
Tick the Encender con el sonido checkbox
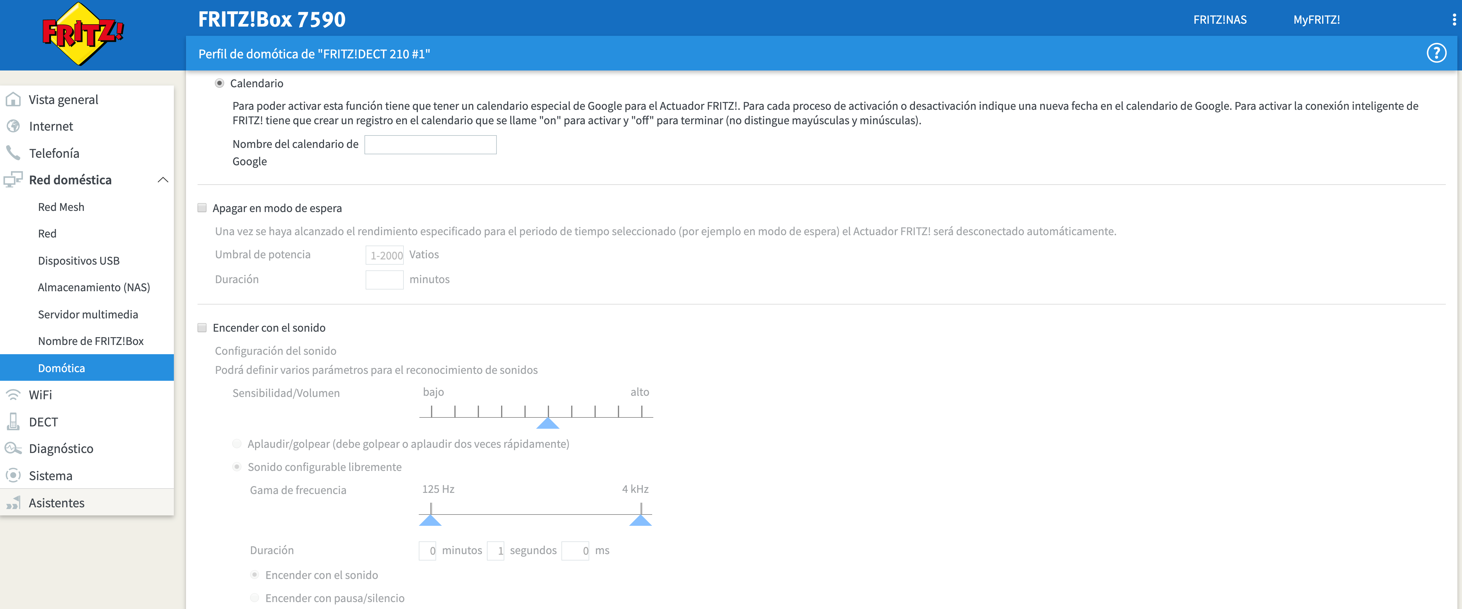(x=202, y=328)
